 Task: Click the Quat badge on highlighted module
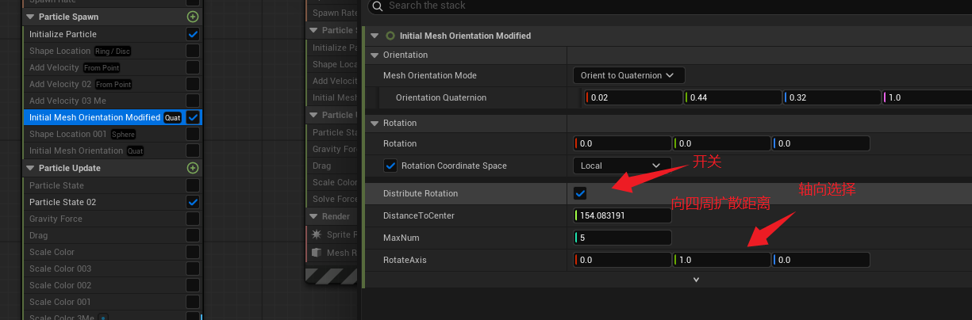(x=172, y=118)
